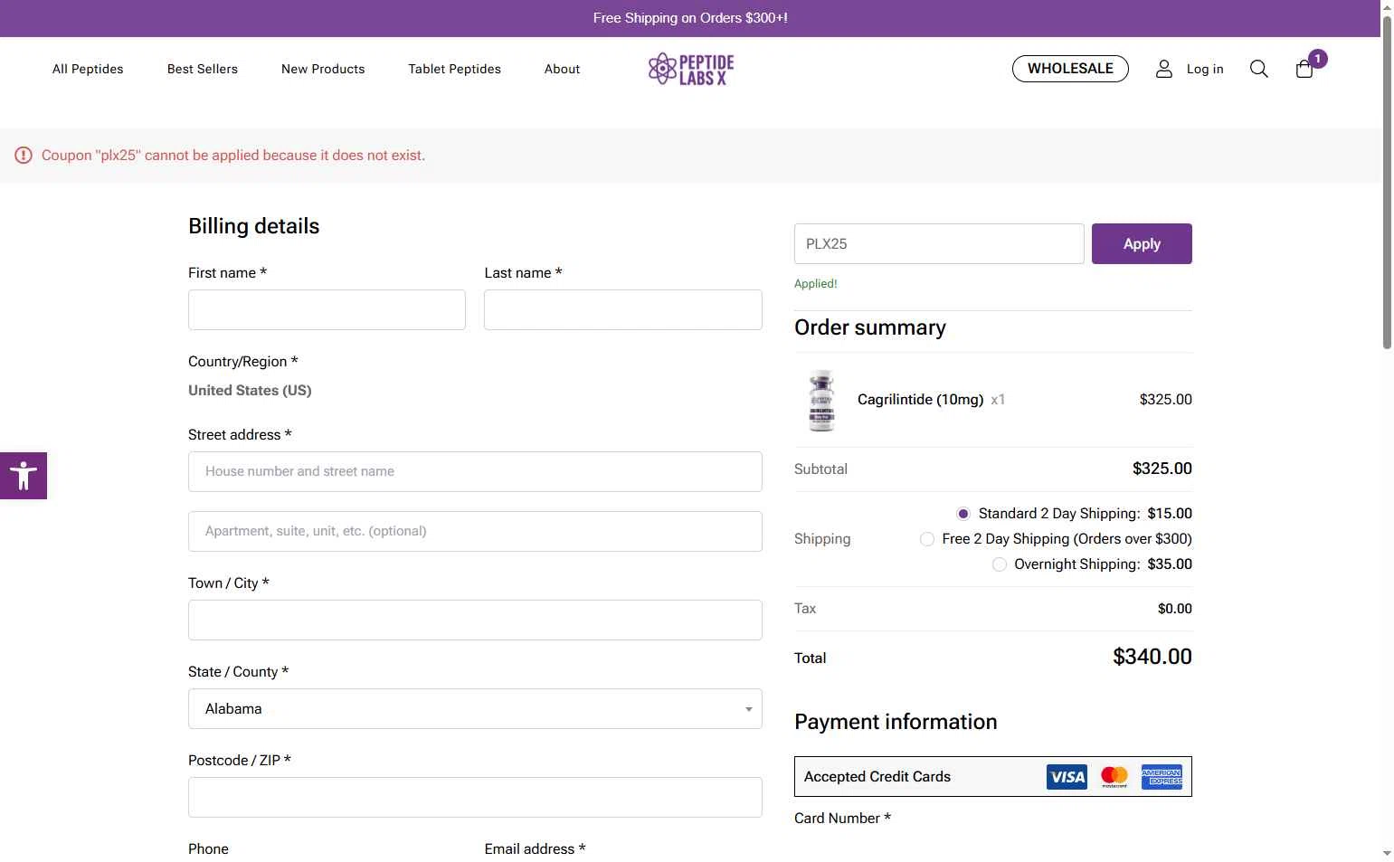Click the Street address field
Viewport: 1394px width, 862px height.
click(475, 472)
